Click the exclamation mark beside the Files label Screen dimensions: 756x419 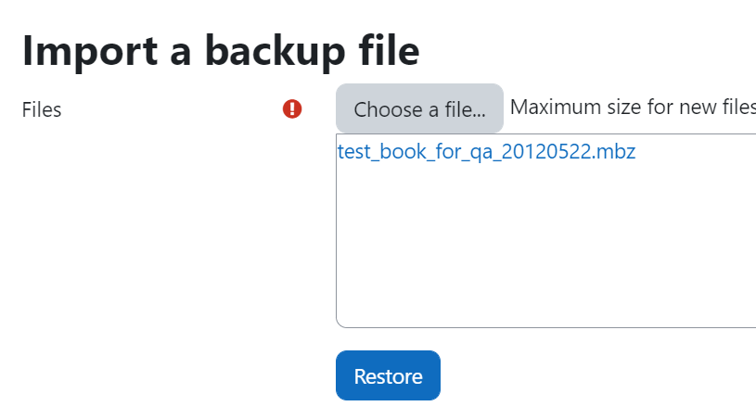tap(292, 108)
